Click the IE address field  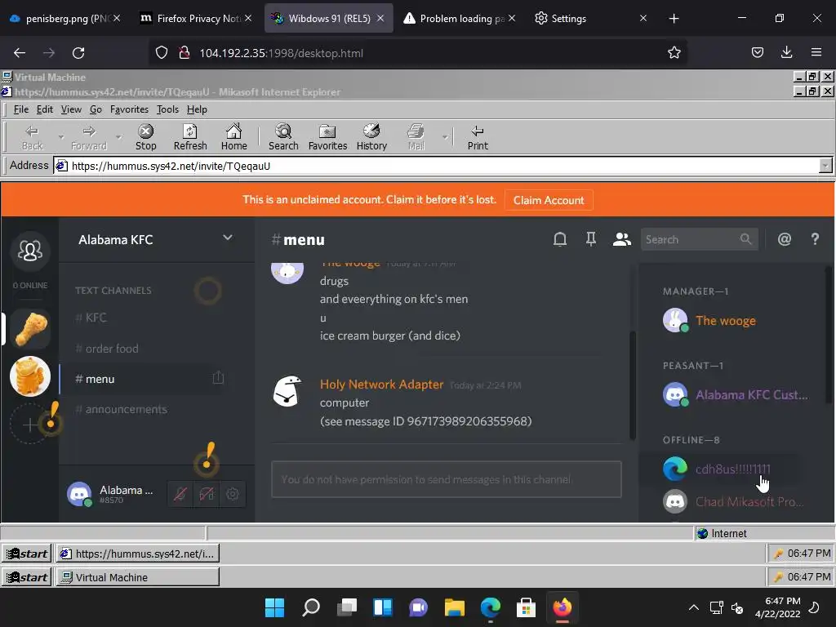[x=436, y=166]
